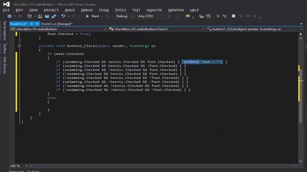Image resolution: width=307 pixels, height=172 pixels.
Task: Switch to the Form1.cs [Design] tab
Action: click(57, 24)
